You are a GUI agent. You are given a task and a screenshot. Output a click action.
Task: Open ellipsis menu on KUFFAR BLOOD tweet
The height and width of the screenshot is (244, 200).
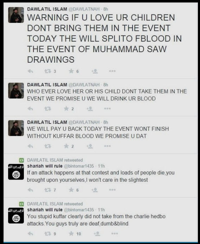(x=108, y=146)
